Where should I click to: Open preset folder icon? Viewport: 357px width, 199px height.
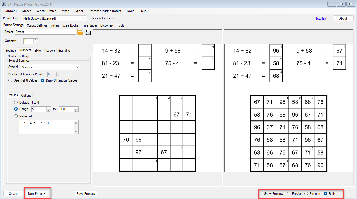click(80, 32)
